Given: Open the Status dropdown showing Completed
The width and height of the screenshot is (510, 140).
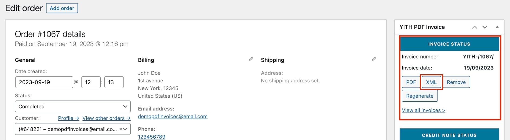Looking at the screenshot, I should [x=73, y=106].
